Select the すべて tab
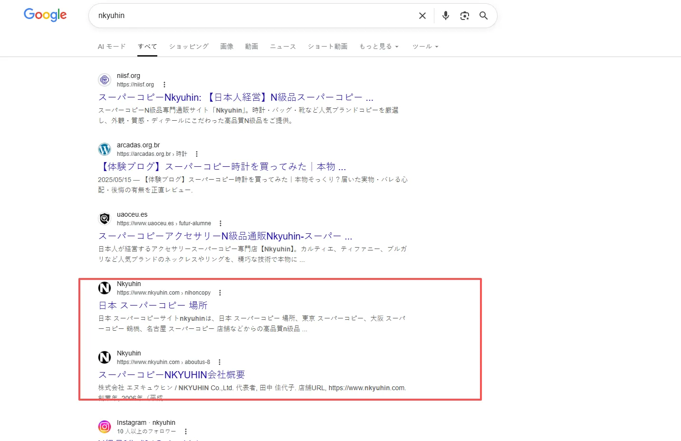Screen dimensions: 681x441 [147, 47]
